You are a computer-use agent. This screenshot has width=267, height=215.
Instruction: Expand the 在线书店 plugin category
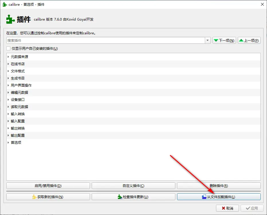[8, 64]
